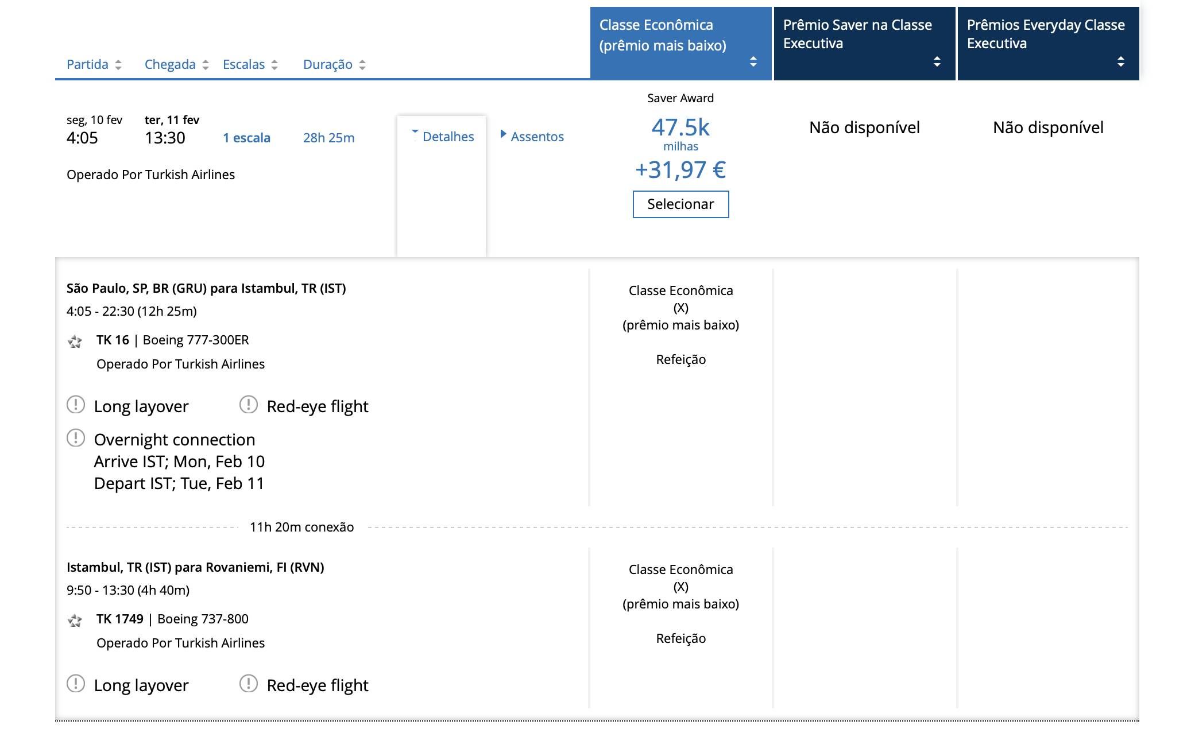Click Não disponível under Prêmio Saver Executiva
This screenshot has height=729, width=1191.
864,127
